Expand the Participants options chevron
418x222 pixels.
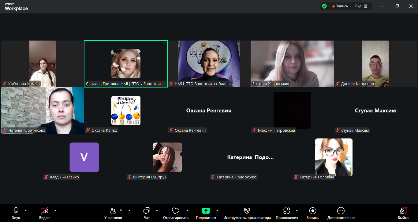coord(129,210)
